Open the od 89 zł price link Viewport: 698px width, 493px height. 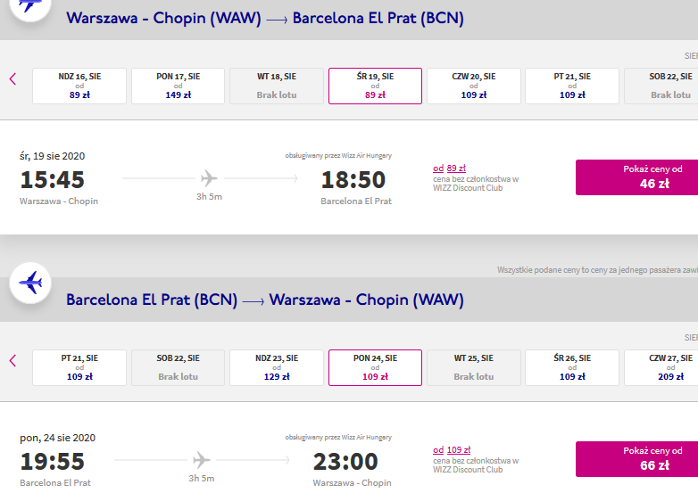[449, 168]
